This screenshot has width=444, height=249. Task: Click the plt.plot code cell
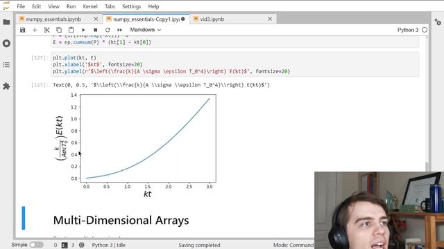pyautogui.click(x=235, y=64)
